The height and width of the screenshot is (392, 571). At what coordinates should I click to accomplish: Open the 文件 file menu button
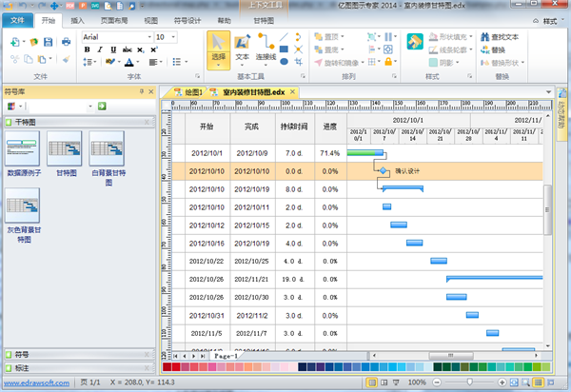tap(18, 19)
